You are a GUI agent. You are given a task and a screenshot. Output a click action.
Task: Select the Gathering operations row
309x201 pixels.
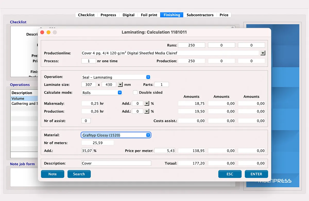24,104
